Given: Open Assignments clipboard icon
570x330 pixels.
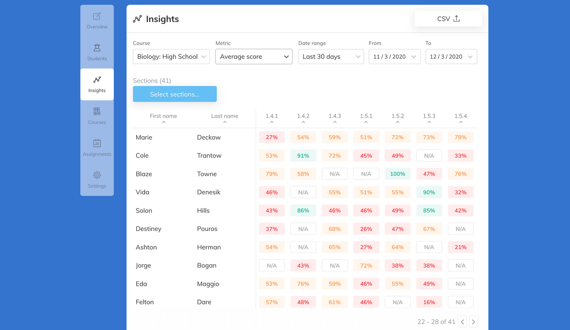Looking at the screenshot, I should [x=97, y=143].
